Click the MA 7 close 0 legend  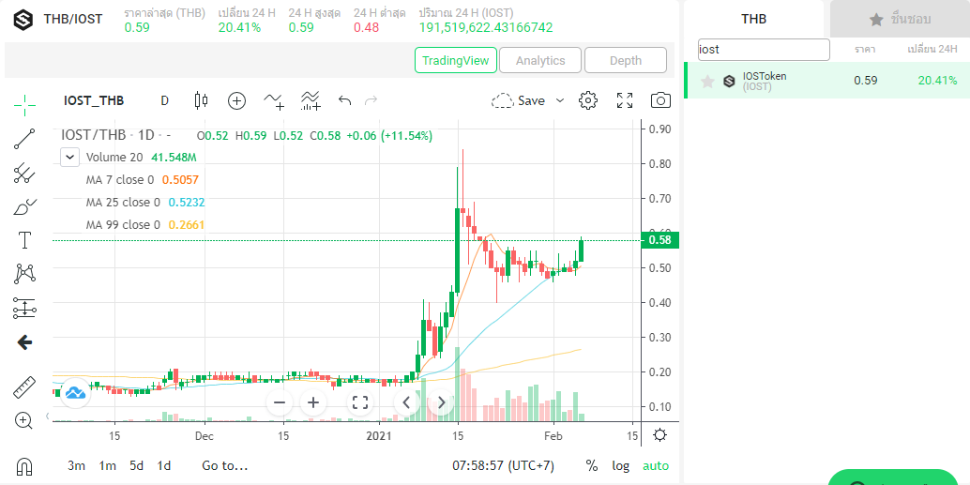click(x=120, y=180)
